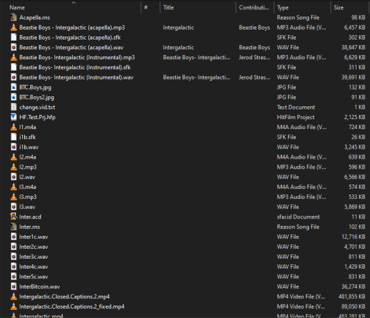Select the file name Inter2c.wav
Viewport: 370px width, 318px height.
point(33,246)
